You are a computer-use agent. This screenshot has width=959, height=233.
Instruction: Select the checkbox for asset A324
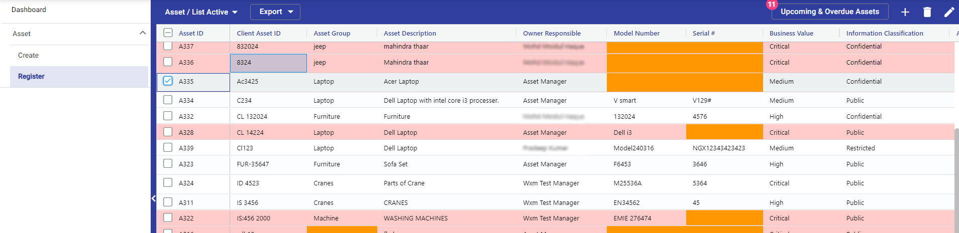tap(168, 182)
